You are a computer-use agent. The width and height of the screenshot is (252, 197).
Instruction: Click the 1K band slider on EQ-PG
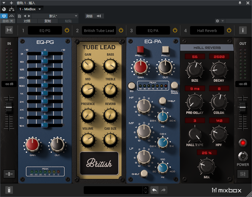point(45,93)
